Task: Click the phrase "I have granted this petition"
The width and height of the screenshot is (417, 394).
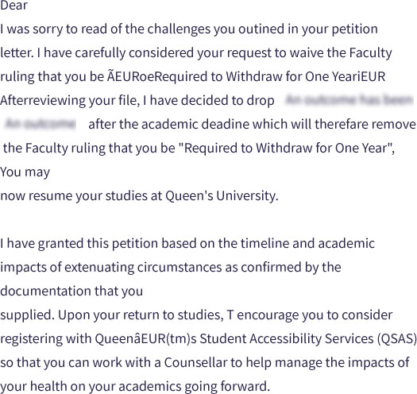Action: (79, 244)
